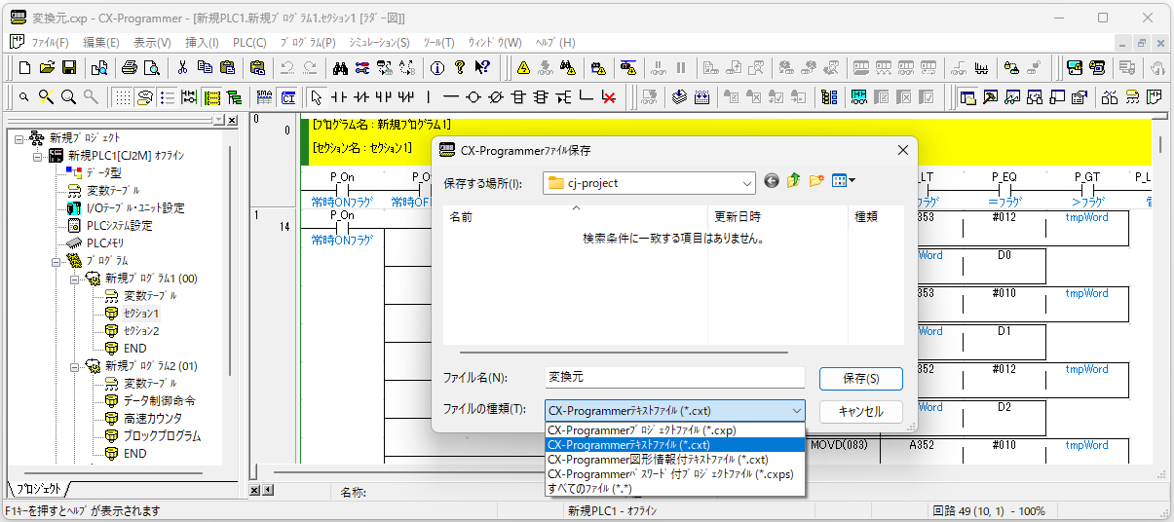Click the Print printer icon
Viewport: 1174px width, 522px height.
[x=129, y=67]
